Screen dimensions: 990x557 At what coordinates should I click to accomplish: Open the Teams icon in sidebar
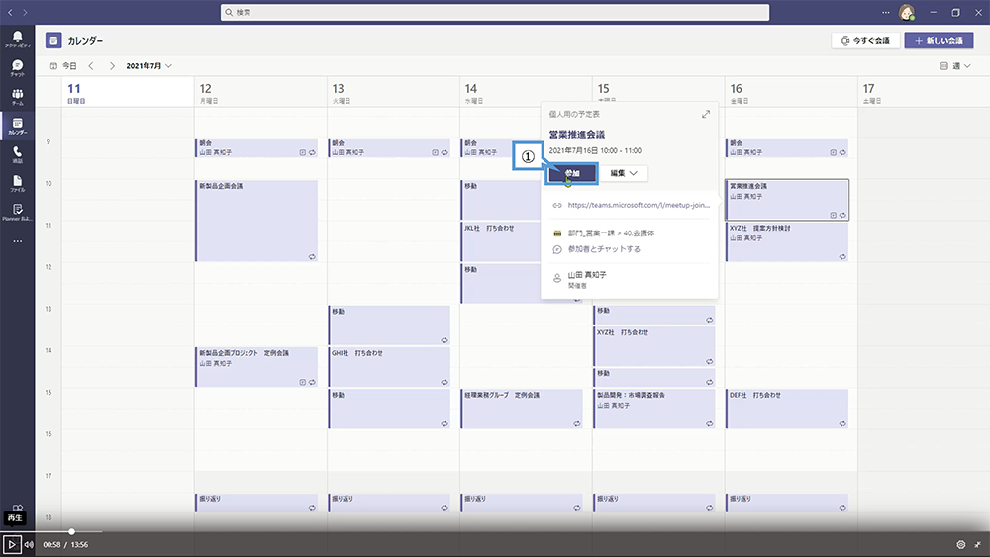(x=17, y=97)
